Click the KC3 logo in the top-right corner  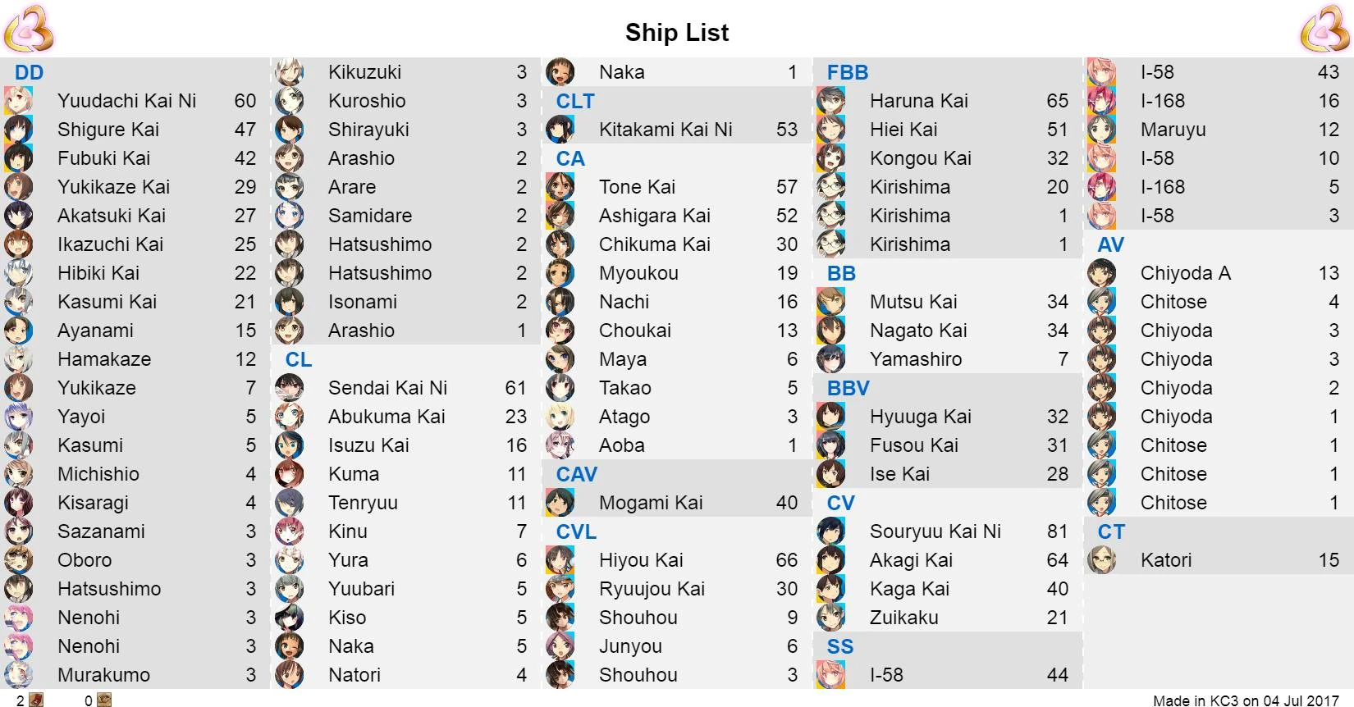tap(1324, 29)
